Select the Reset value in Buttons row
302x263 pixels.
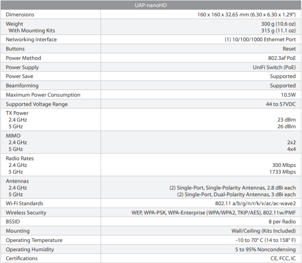coord(289,49)
